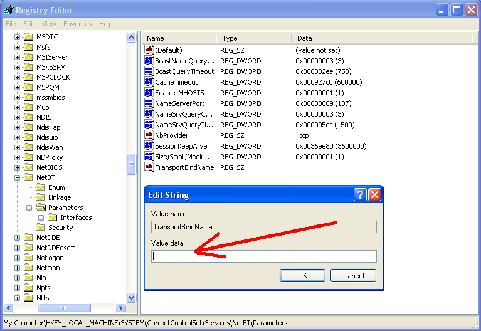Sort by the Type column header
Image resolution: width=481 pixels, height=331 pixels.
[x=255, y=38]
